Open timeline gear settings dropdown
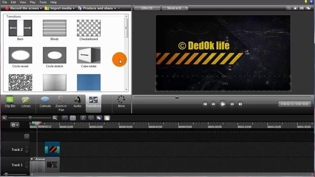315x177 pixels. click(15, 125)
